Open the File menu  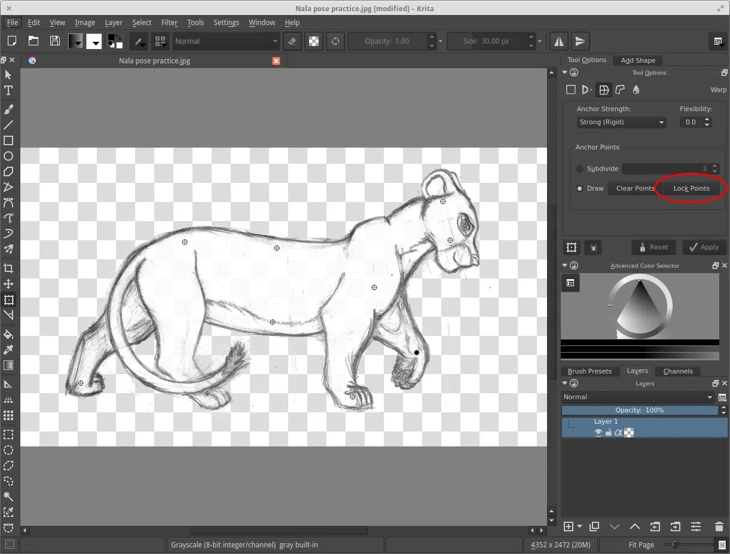point(13,22)
